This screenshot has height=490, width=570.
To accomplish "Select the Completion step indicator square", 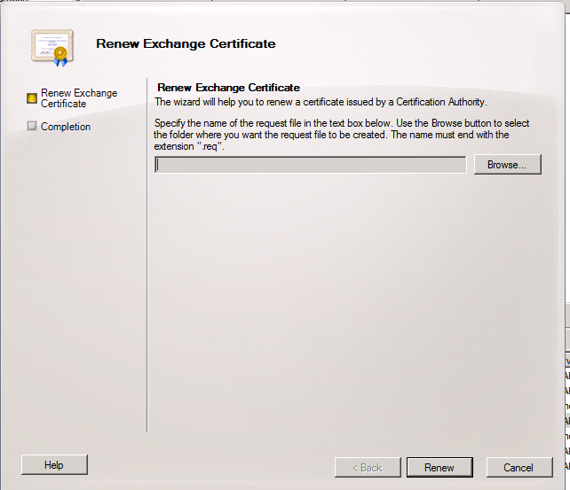I will tap(32, 126).
